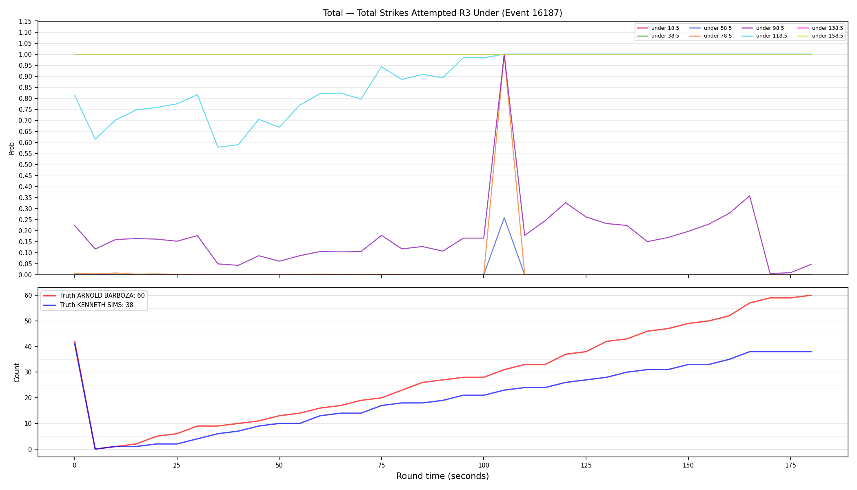Click legend entry 'Truth ARNOLD BARBOZA: 60'
Image resolution: width=857 pixels, height=490 pixels.
click(94, 296)
